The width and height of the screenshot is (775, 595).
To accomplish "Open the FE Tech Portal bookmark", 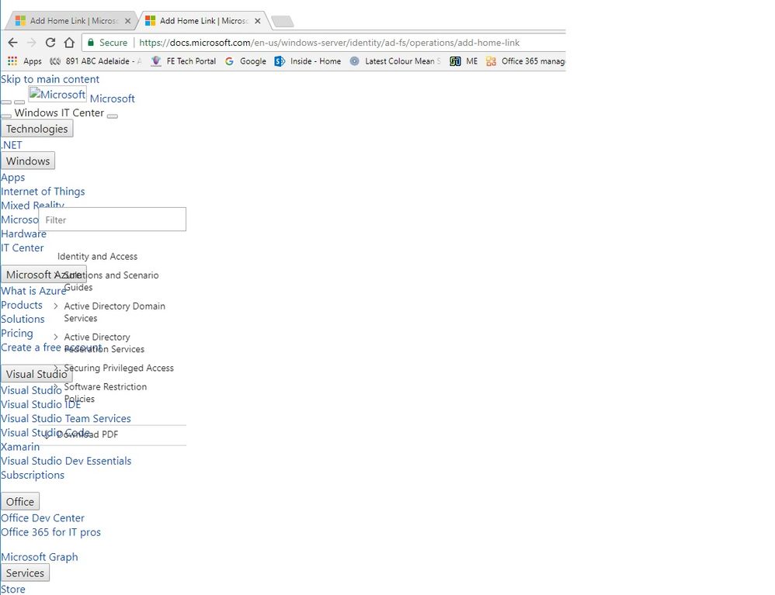I will [x=183, y=61].
